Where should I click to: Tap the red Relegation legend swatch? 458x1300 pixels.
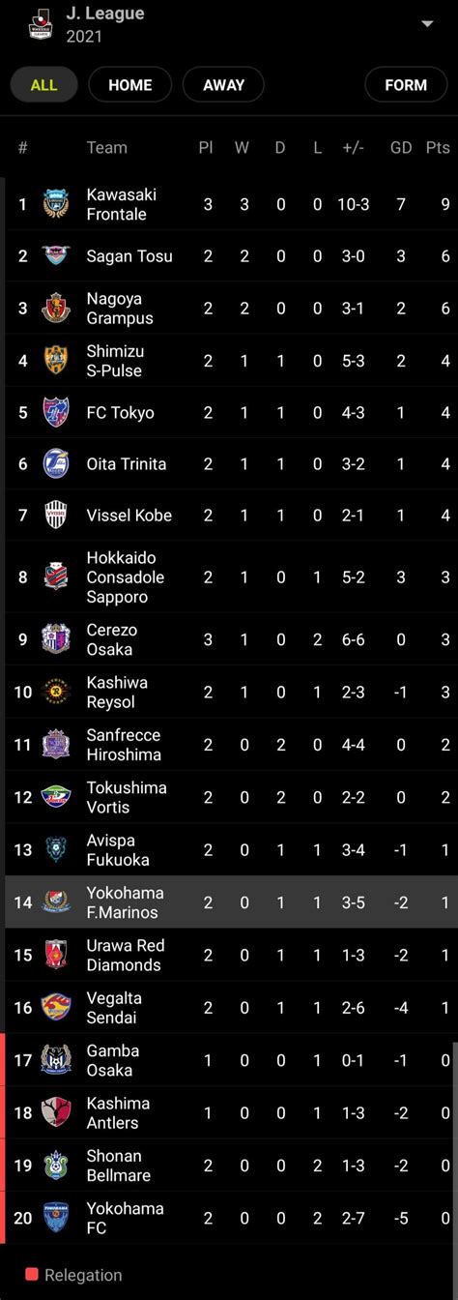[32, 1275]
